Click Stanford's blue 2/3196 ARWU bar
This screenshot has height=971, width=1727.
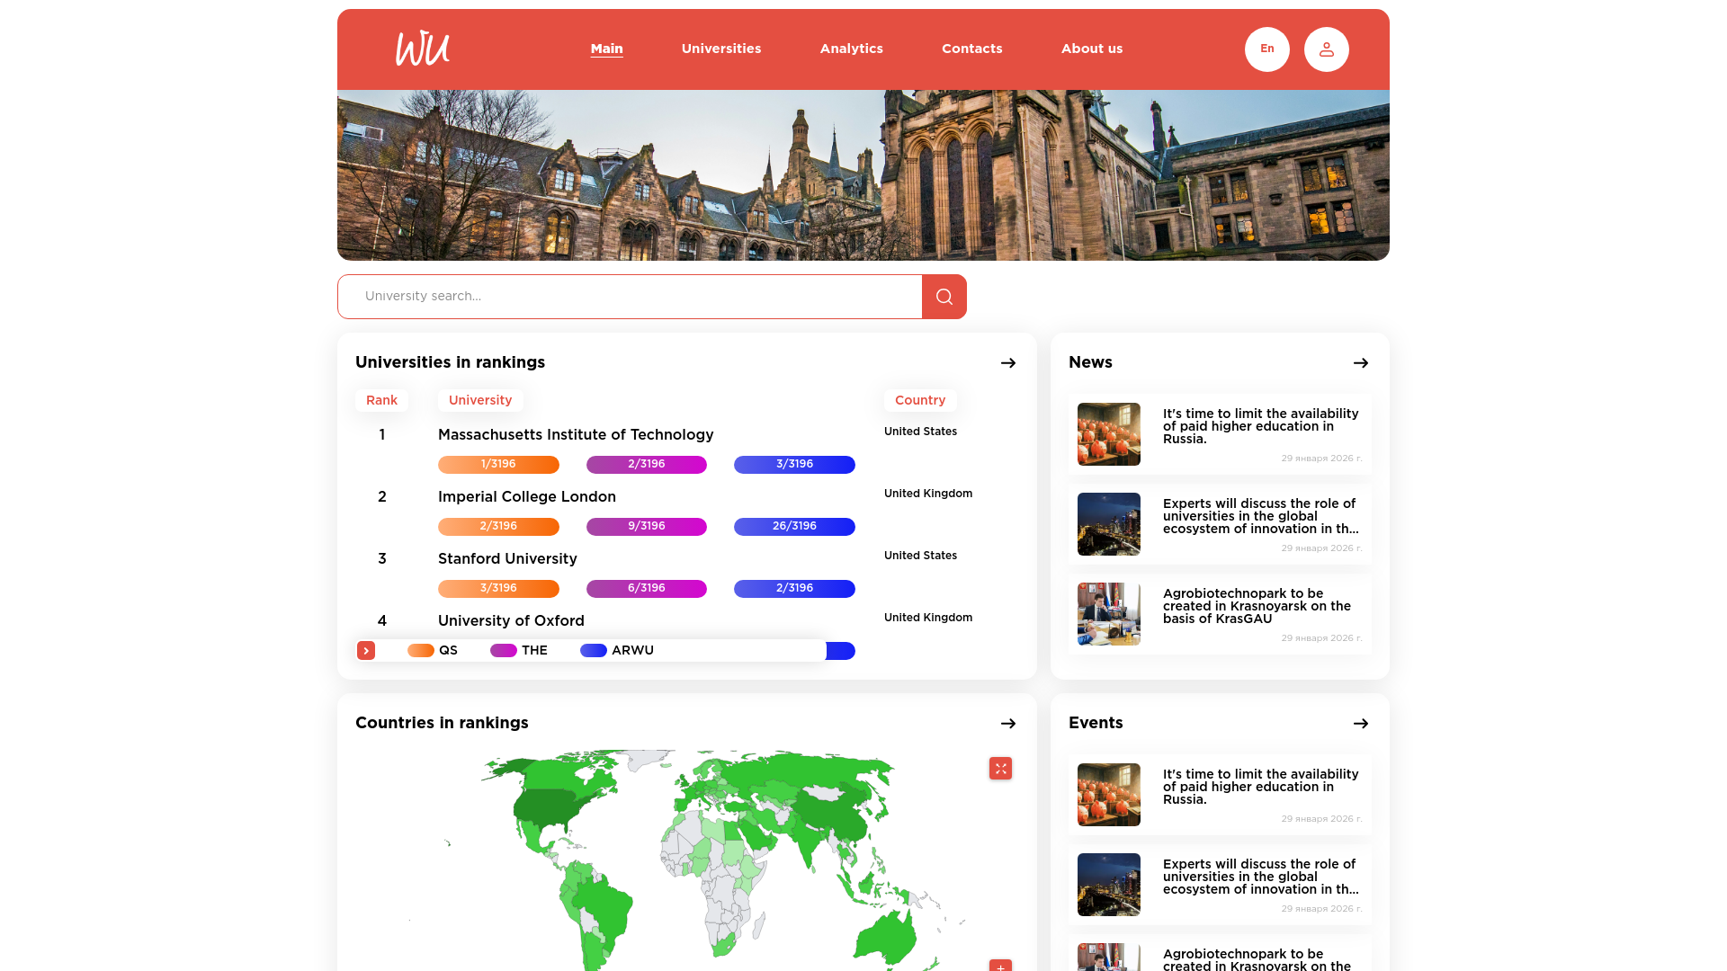tap(794, 589)
